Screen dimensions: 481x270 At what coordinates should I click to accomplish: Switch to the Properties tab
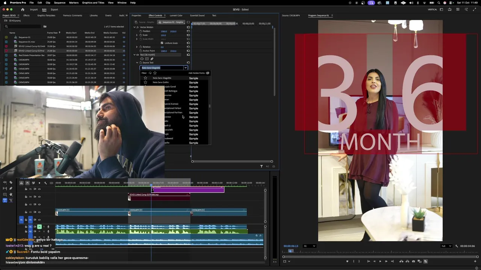pos(136,15)
